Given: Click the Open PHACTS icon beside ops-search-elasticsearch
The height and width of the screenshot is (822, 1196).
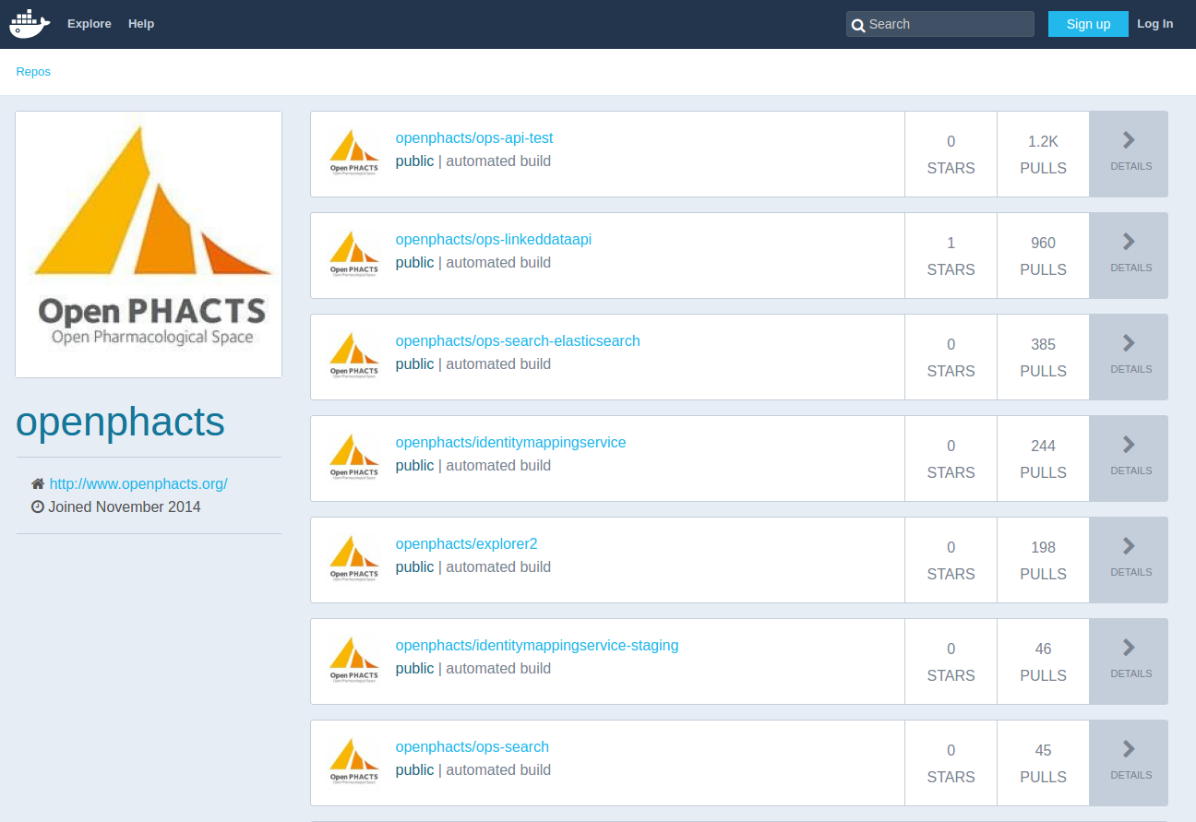Looking at the screenshot, I should 354,355.
